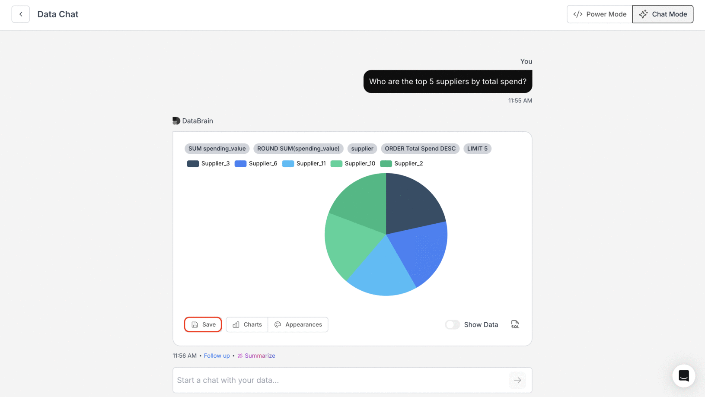
Task: Click the DataBrain logo icon
Action: click(176, 121)
